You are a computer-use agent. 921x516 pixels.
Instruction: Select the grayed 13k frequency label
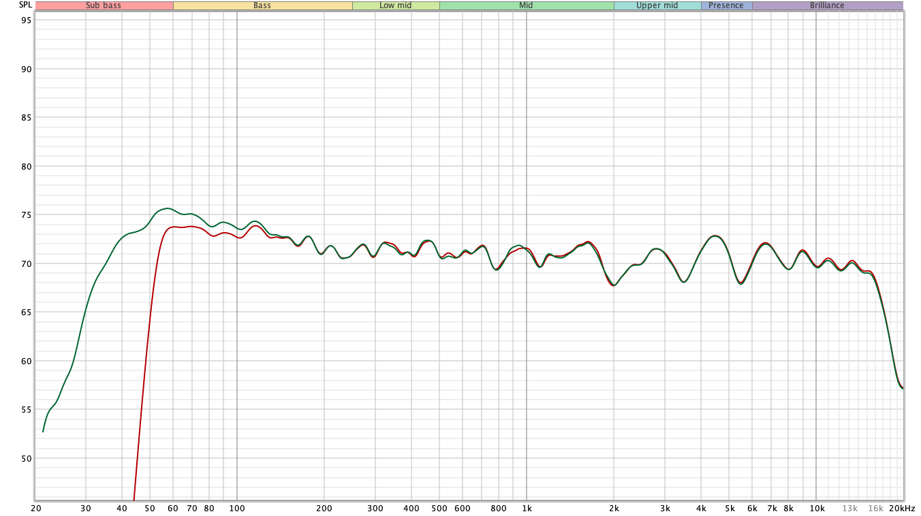(849, 509)
